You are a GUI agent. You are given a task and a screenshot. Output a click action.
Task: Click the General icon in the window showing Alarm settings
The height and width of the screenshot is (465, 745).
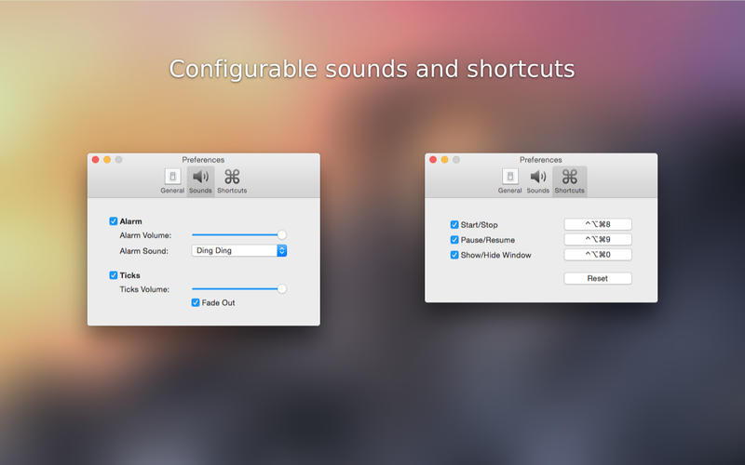(x=172, y=178)
